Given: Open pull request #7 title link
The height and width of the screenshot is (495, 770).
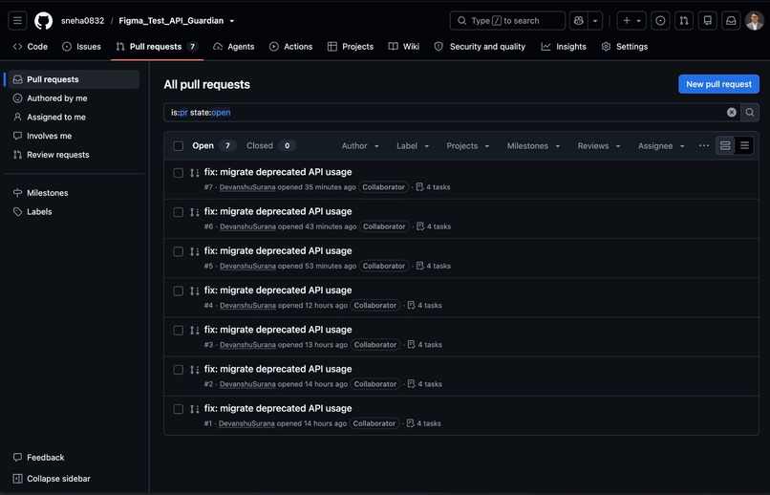Looking at the screenshot, I should (278, 172).
